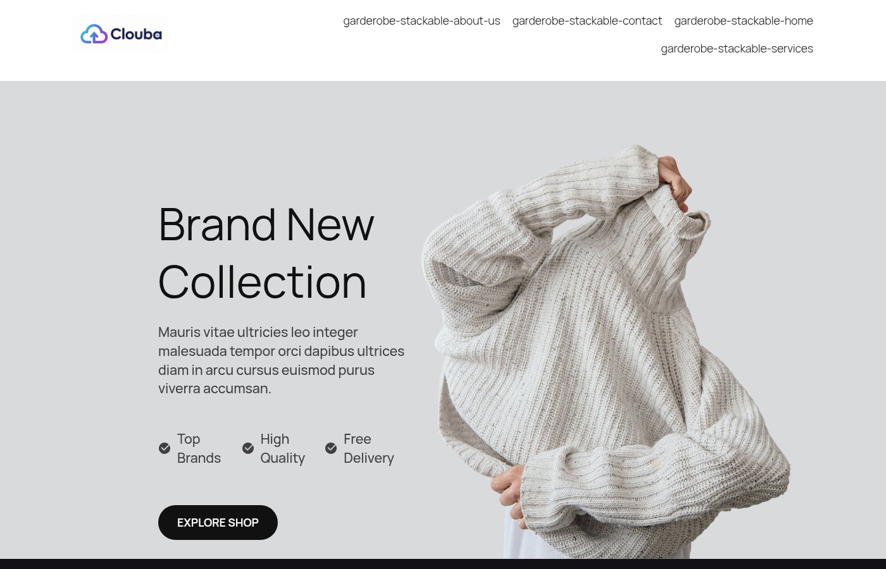This screenshot has height=569, width=886.
Task: Click the checkmark icon beside Free Delivery
Action: (x=331, y=448)
